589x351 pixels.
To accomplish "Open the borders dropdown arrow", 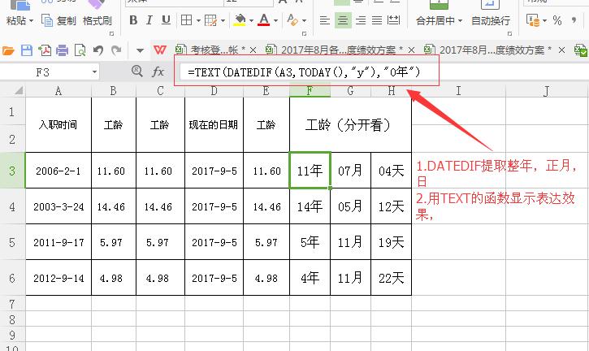I will click(198, 20).
